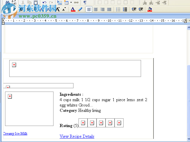This screenshot has width=190, height=142.
Task: Undo the last edit
Action: point(44,3)
